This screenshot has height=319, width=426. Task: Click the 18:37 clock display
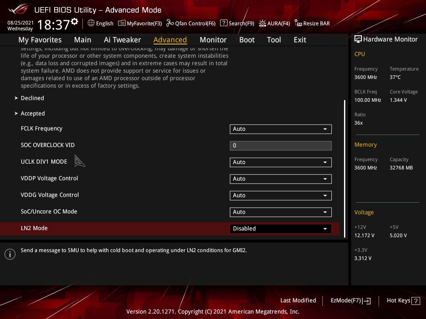click(x=53, y=25)
